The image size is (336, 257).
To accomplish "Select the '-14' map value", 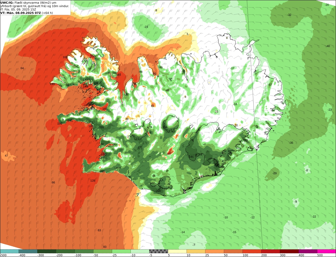I will (x=183, y=232).
